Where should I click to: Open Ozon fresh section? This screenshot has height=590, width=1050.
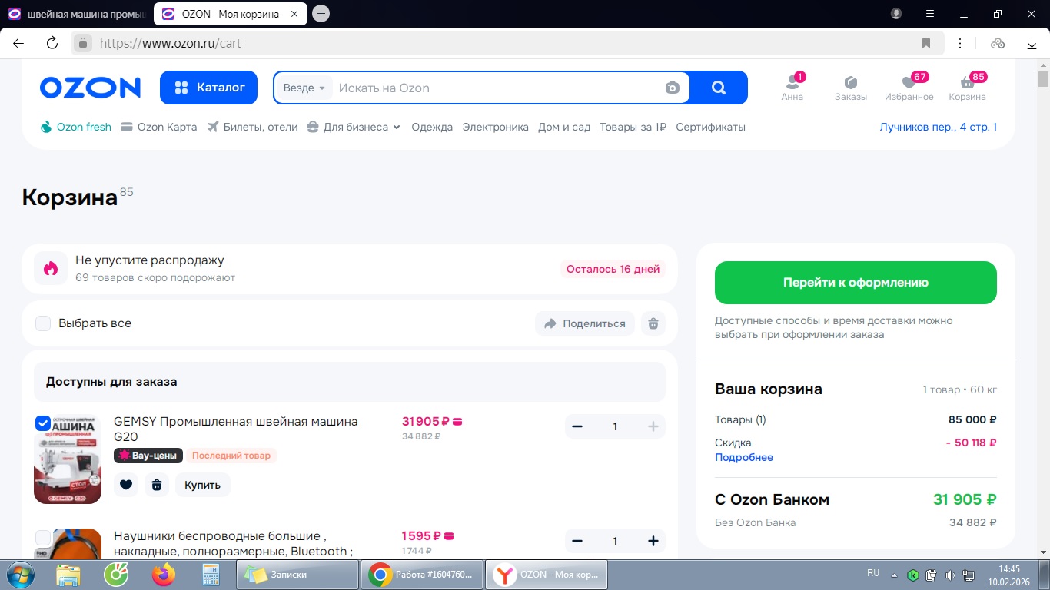pos(75,127)
